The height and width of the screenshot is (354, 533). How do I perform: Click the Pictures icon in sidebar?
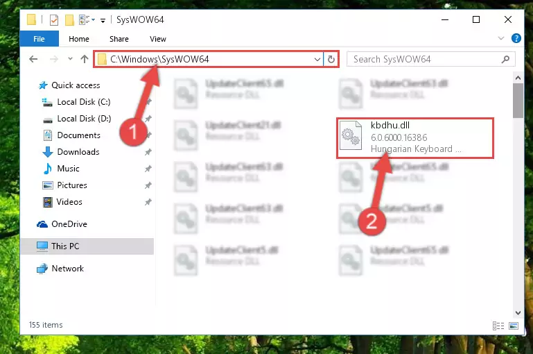point(48,185)
